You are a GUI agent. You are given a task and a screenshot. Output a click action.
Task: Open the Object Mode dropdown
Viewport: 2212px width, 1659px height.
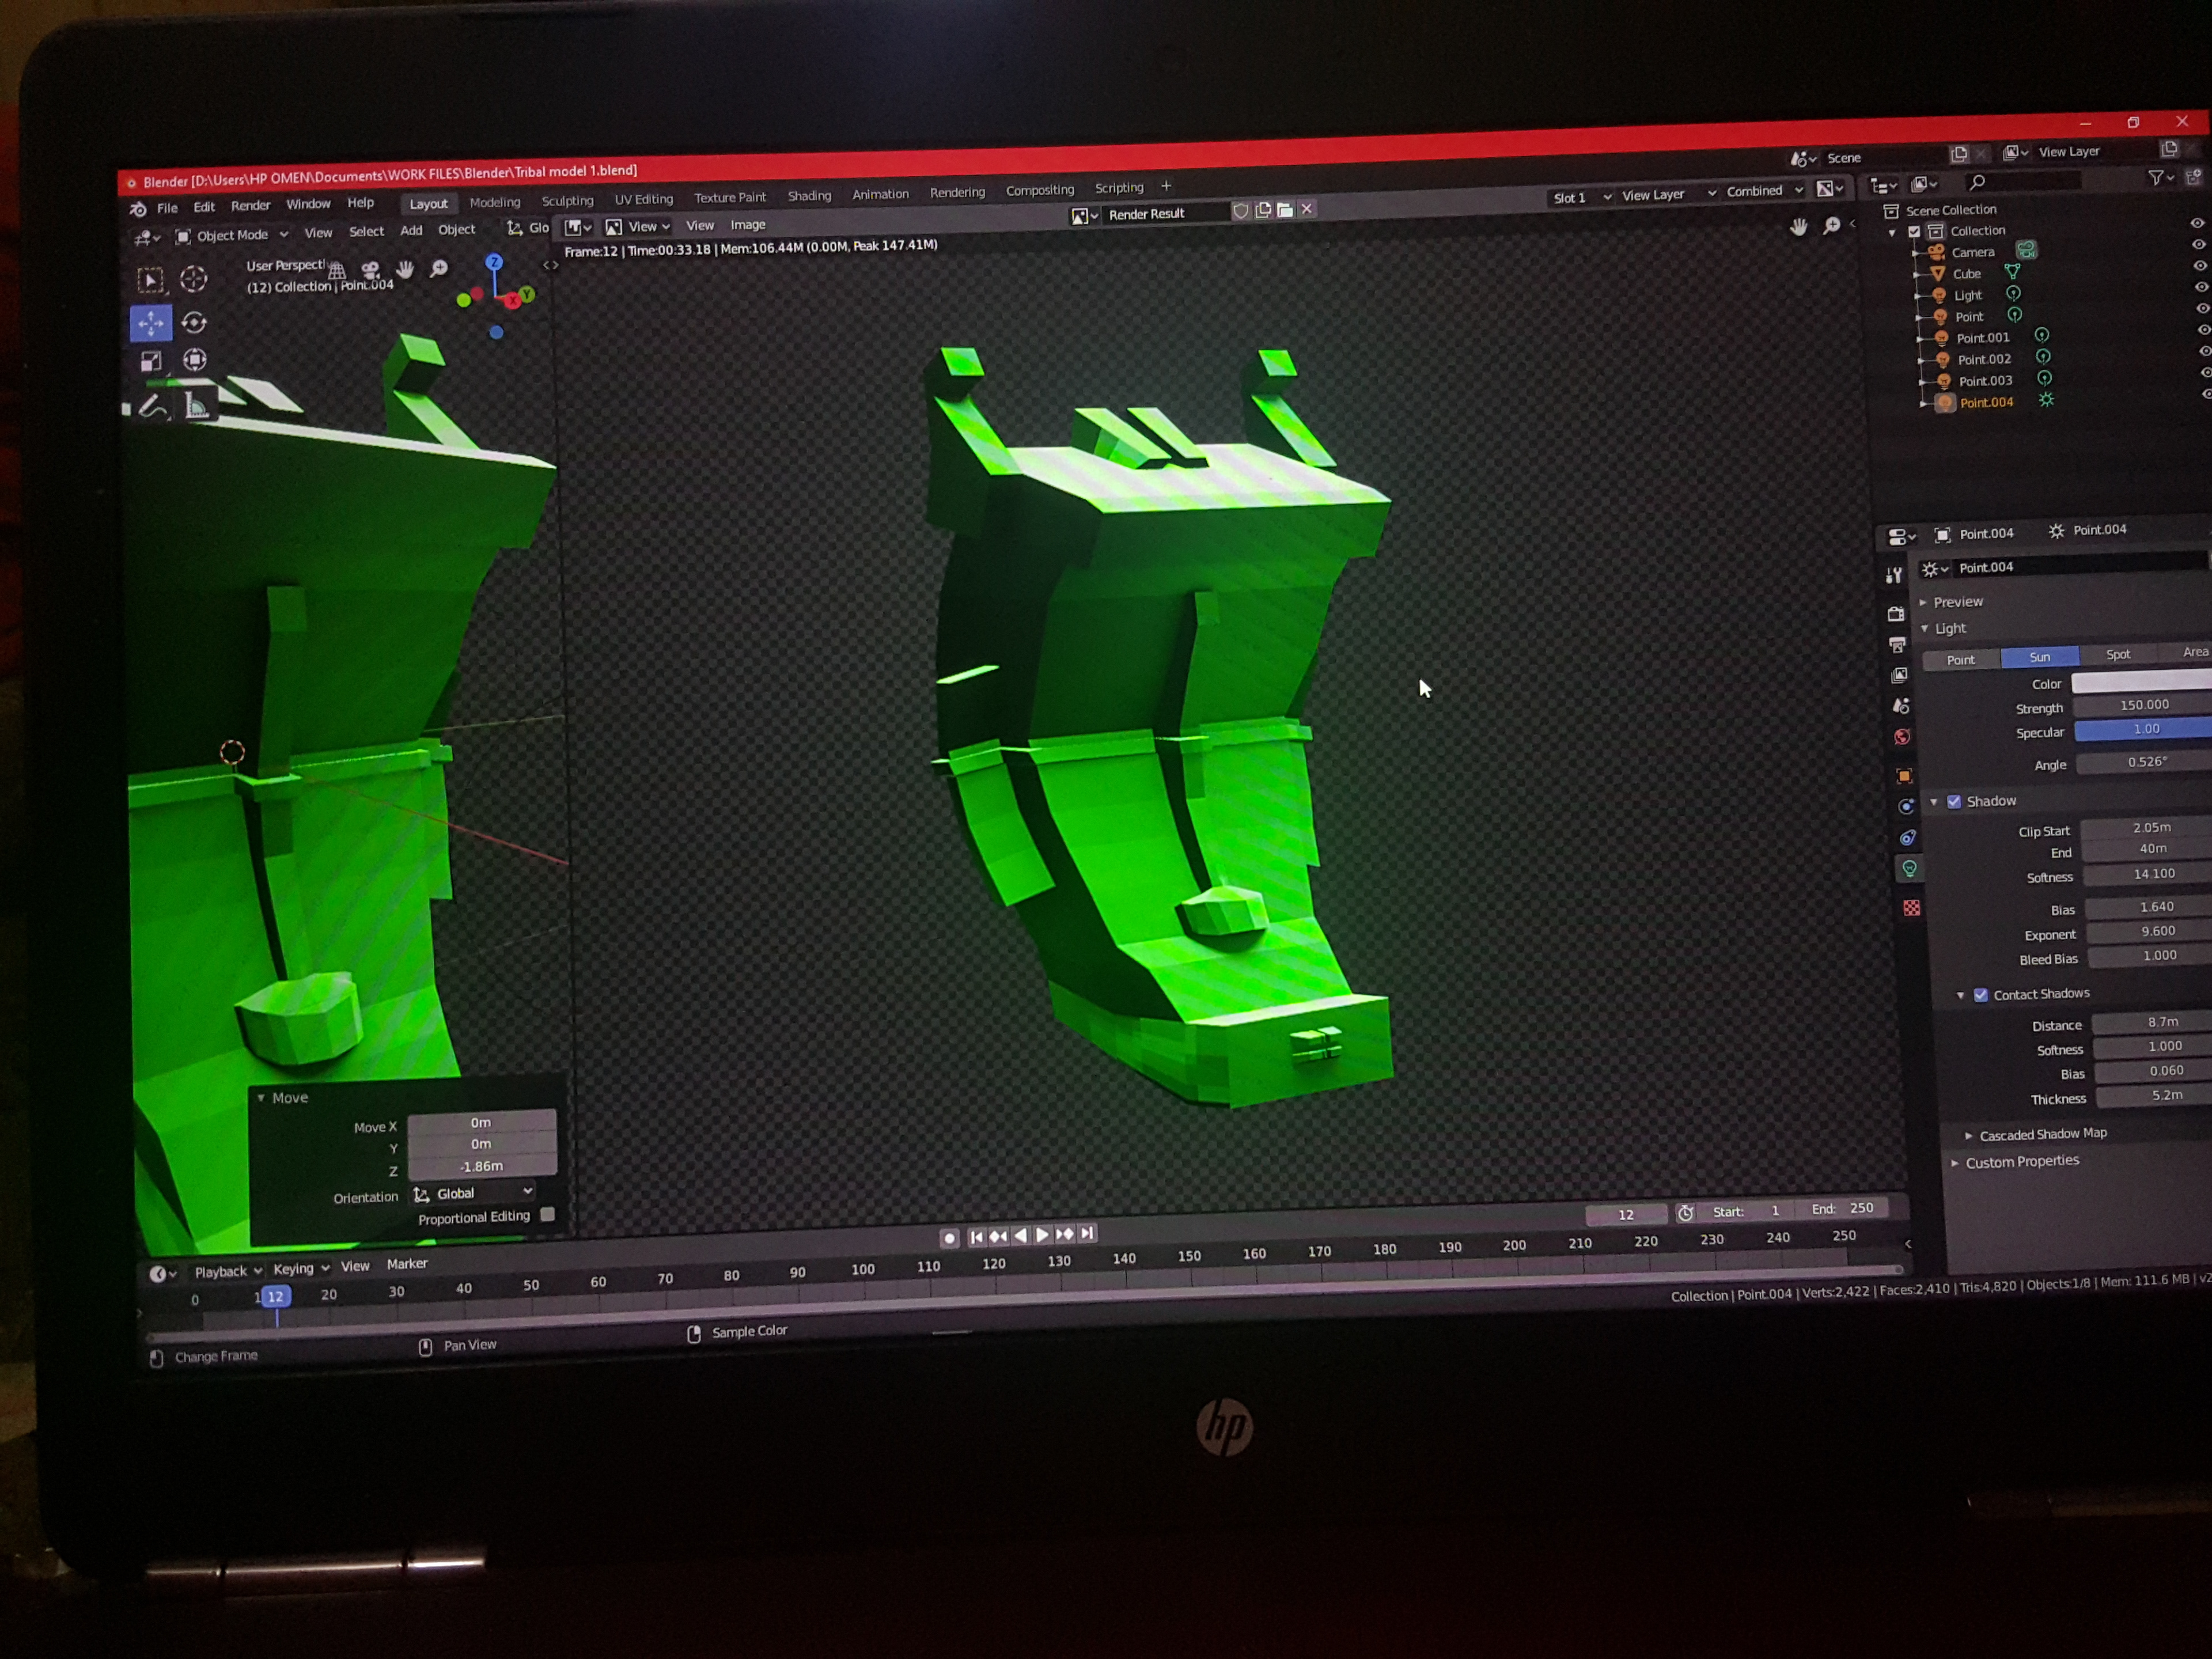(232, 236)
